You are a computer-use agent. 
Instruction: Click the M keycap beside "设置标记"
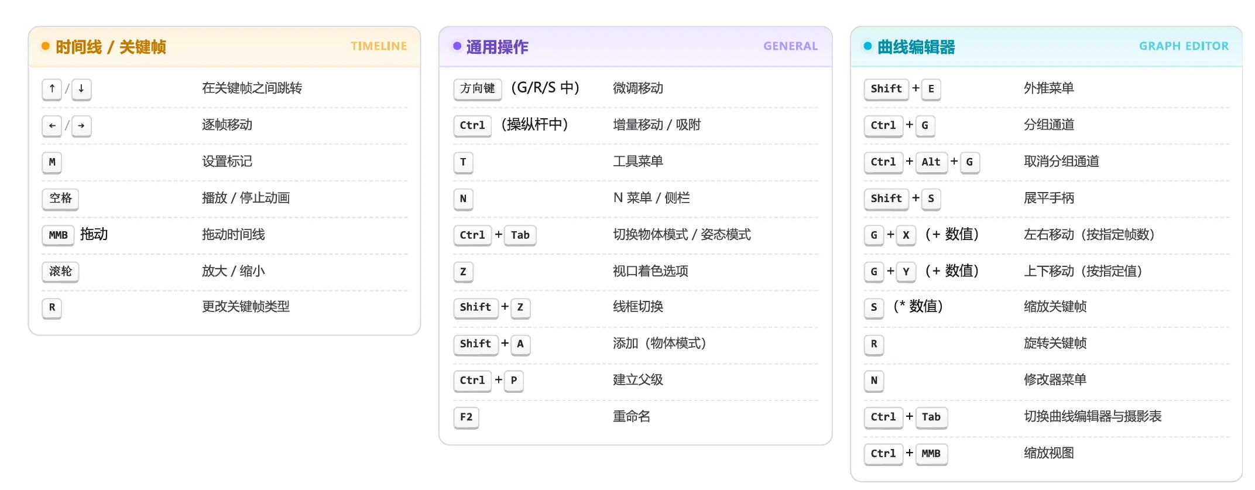click(x=52, y=162)
